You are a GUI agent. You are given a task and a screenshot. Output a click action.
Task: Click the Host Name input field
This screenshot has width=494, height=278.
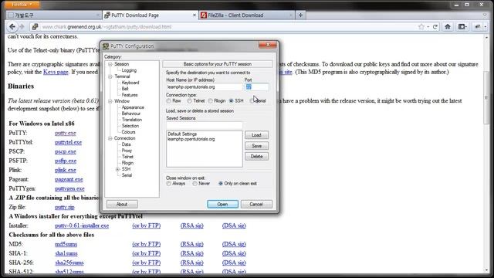click(204, 86)
